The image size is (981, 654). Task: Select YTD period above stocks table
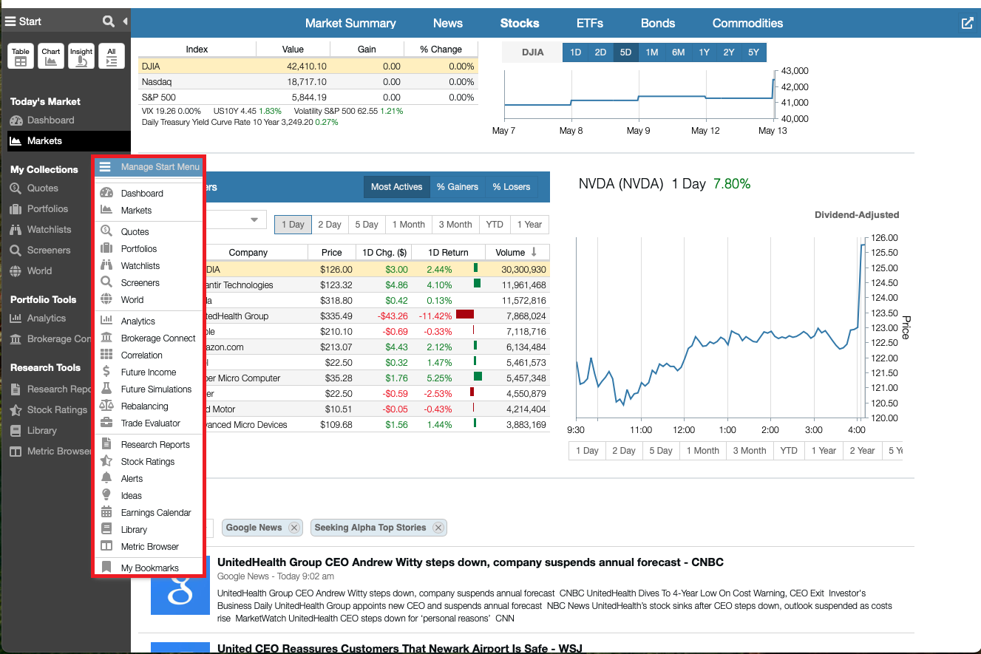tap(495, 225)
